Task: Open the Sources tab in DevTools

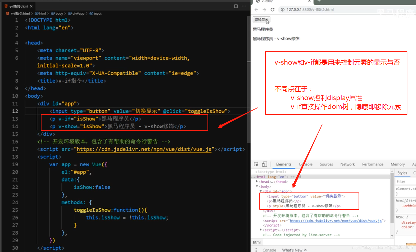Action: tap(326, 164)
